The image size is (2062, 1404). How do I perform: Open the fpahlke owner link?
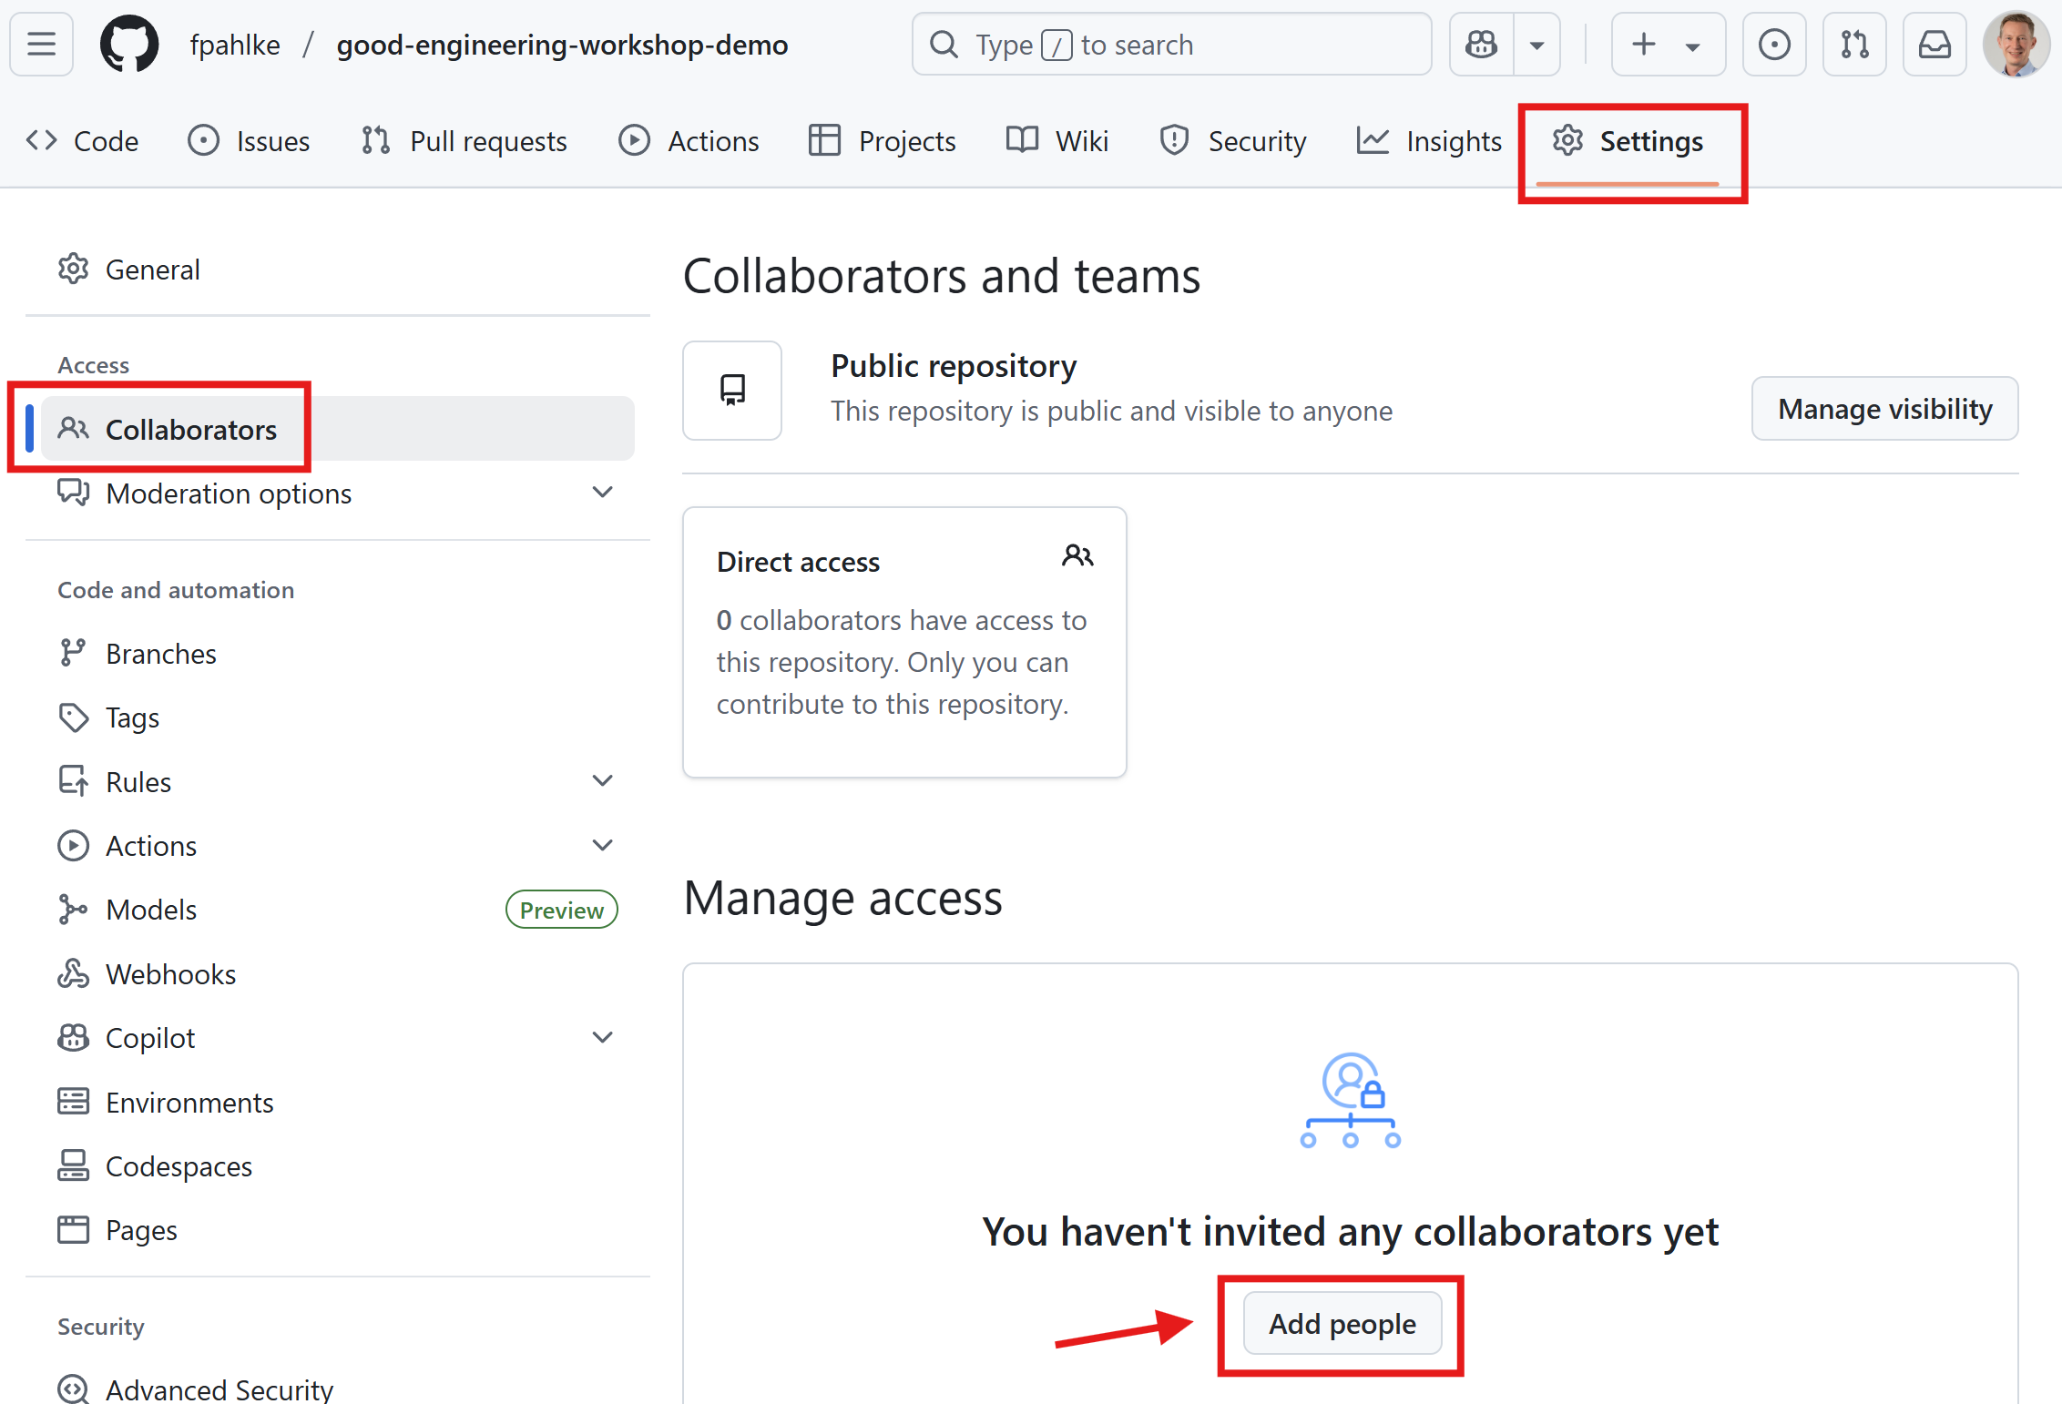pyautogui.click(x=234, y=44)
